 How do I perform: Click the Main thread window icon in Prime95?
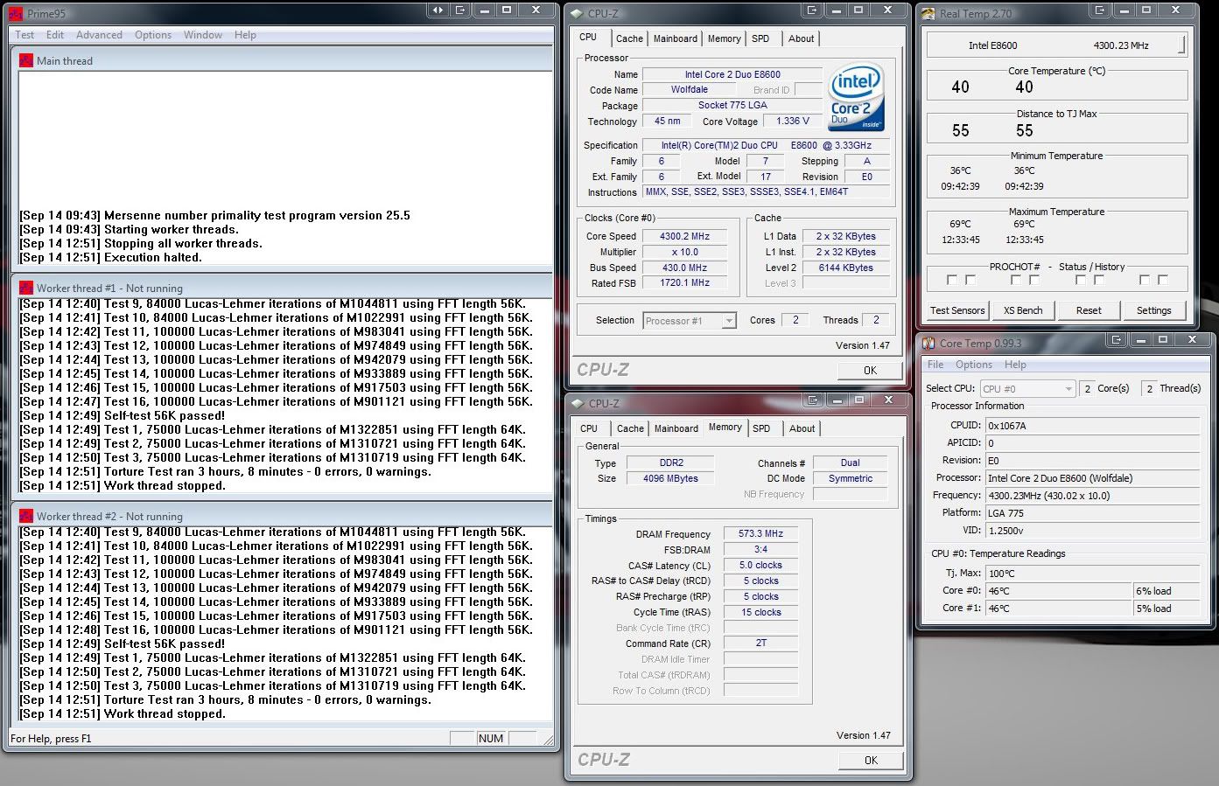[x=26, y=60]
